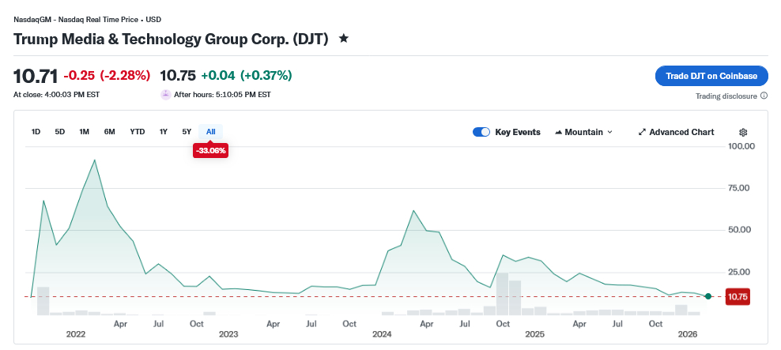This screenshot has width=781, height=350.
Task: Choose the 1M chart range
Action: point(84,131)
